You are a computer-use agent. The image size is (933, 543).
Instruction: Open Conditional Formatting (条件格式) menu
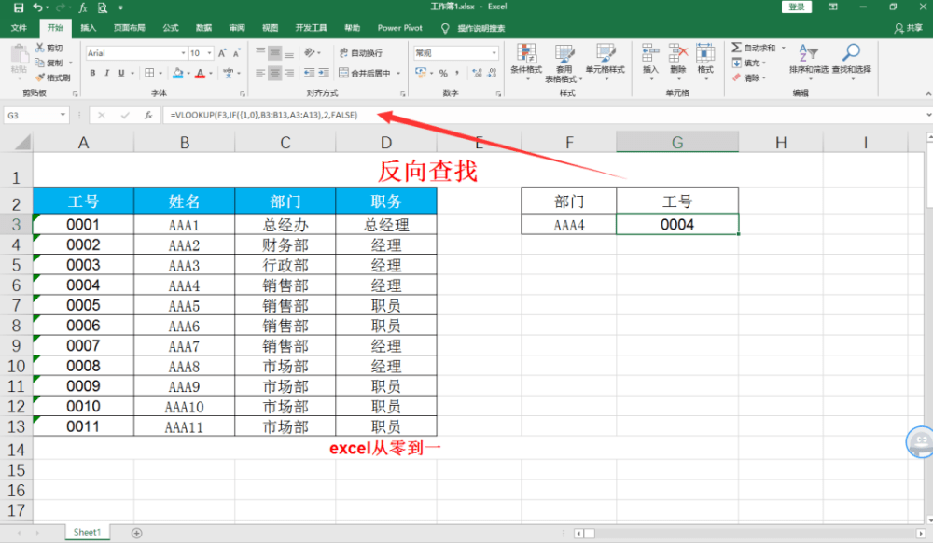click(526, 62)
